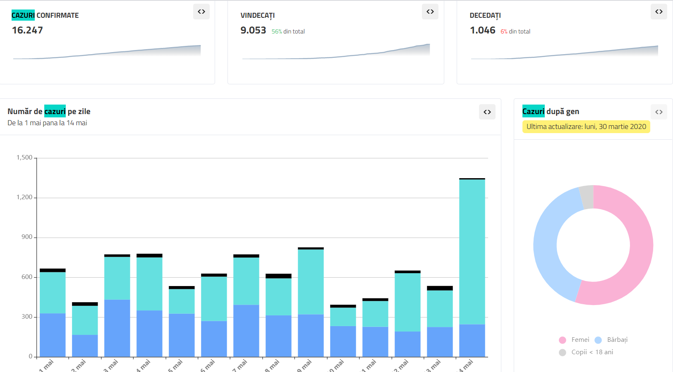This screenshot has height=372, width=673.
Task: Click the Număr de cazuri pe zile title
Action: pos(49,112)
